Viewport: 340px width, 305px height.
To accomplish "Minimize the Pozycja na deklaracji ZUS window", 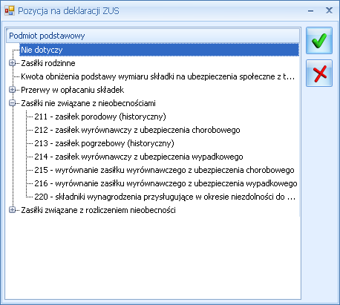I will [x=311, y=11].
